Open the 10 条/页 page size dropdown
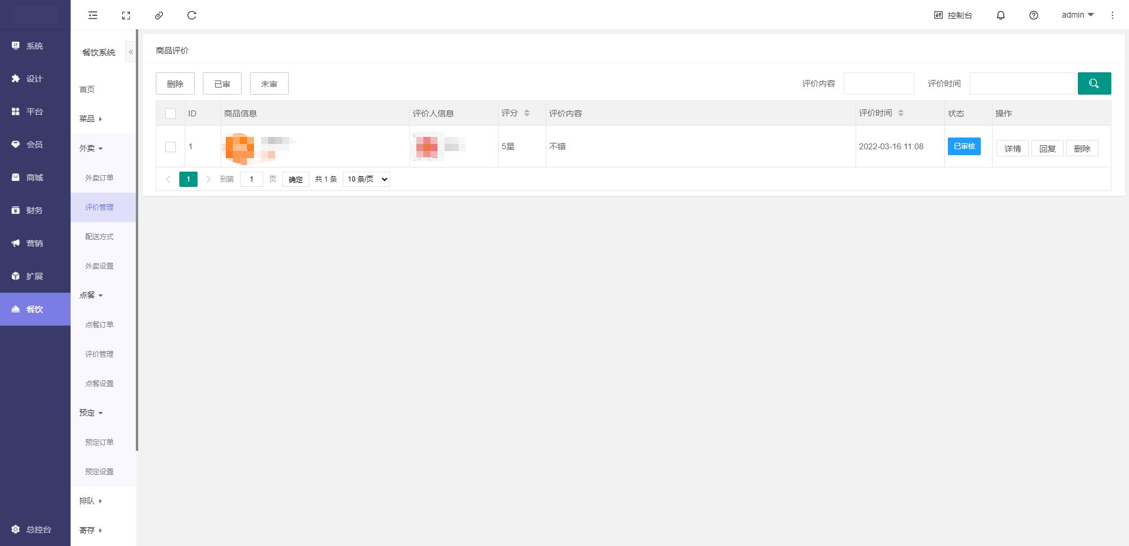Screen dimensions: 1129x546 tap(366, 179)
